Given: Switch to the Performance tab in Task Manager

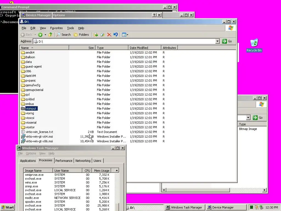Looking at the screenshot, I should coord(64,160).
